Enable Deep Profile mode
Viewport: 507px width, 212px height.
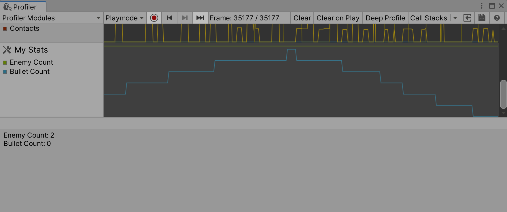(x=385, y=18)
